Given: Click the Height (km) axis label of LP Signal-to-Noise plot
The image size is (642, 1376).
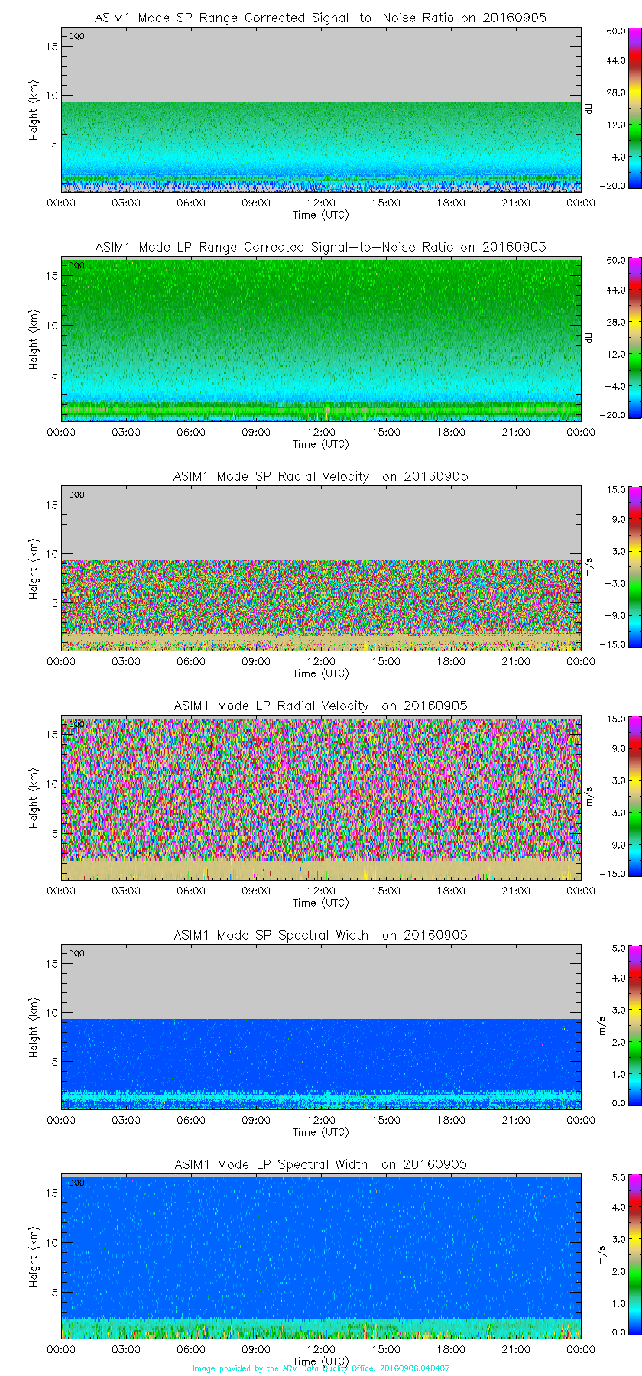Looking at the screenshot, I should tap(34, 339).
